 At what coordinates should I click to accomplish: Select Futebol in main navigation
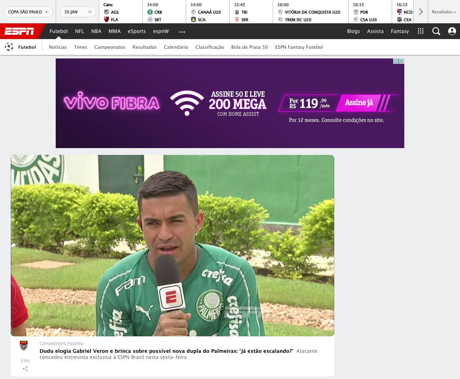point(59,31)
